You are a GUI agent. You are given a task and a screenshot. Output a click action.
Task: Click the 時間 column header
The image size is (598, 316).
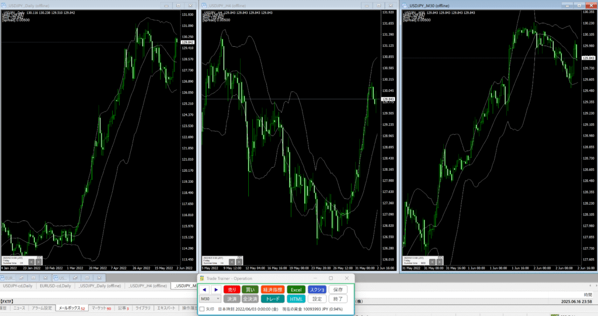[x=587, y=294]
